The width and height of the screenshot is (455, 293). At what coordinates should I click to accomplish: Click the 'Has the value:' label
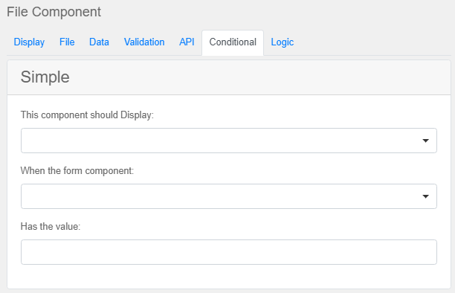[x=51, y=227]
